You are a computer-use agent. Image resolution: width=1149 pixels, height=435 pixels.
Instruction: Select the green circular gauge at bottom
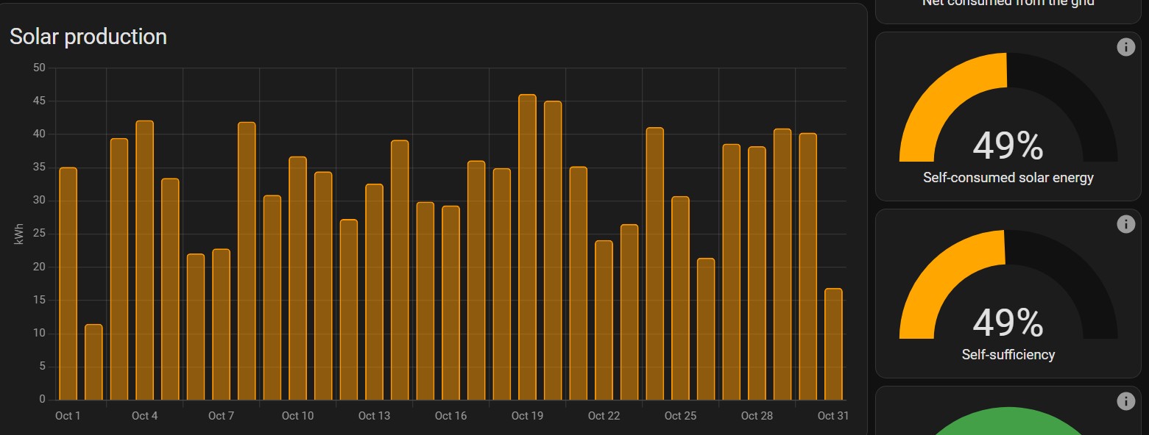tap(1008, 421)
